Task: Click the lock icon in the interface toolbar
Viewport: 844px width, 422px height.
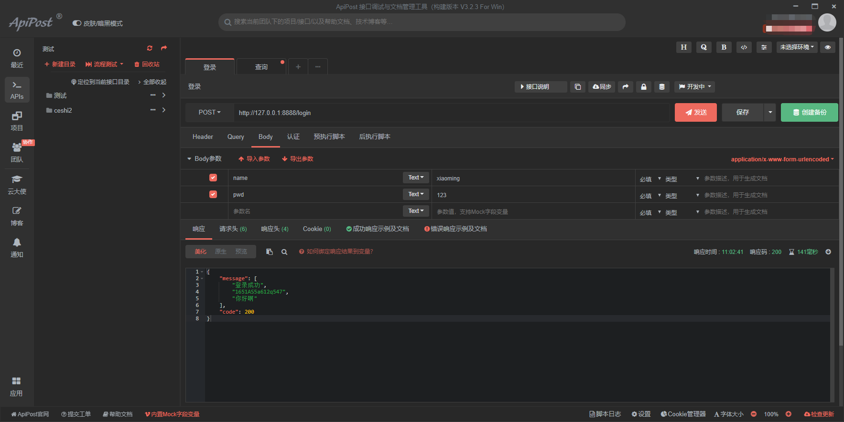Action: (643, 87)
